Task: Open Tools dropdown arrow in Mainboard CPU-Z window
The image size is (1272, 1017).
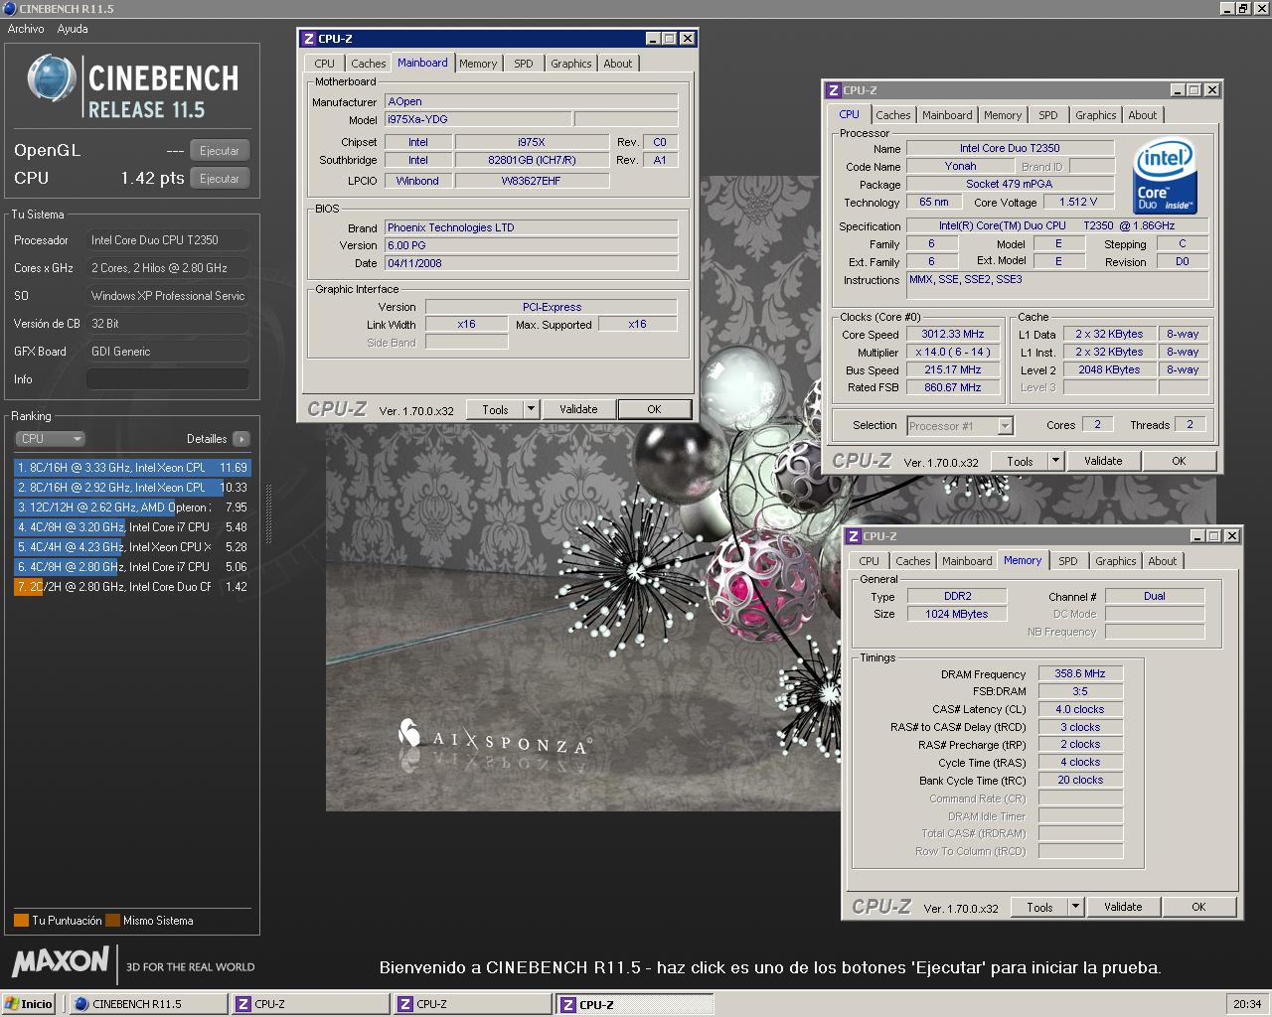Action: pos(531,409)
